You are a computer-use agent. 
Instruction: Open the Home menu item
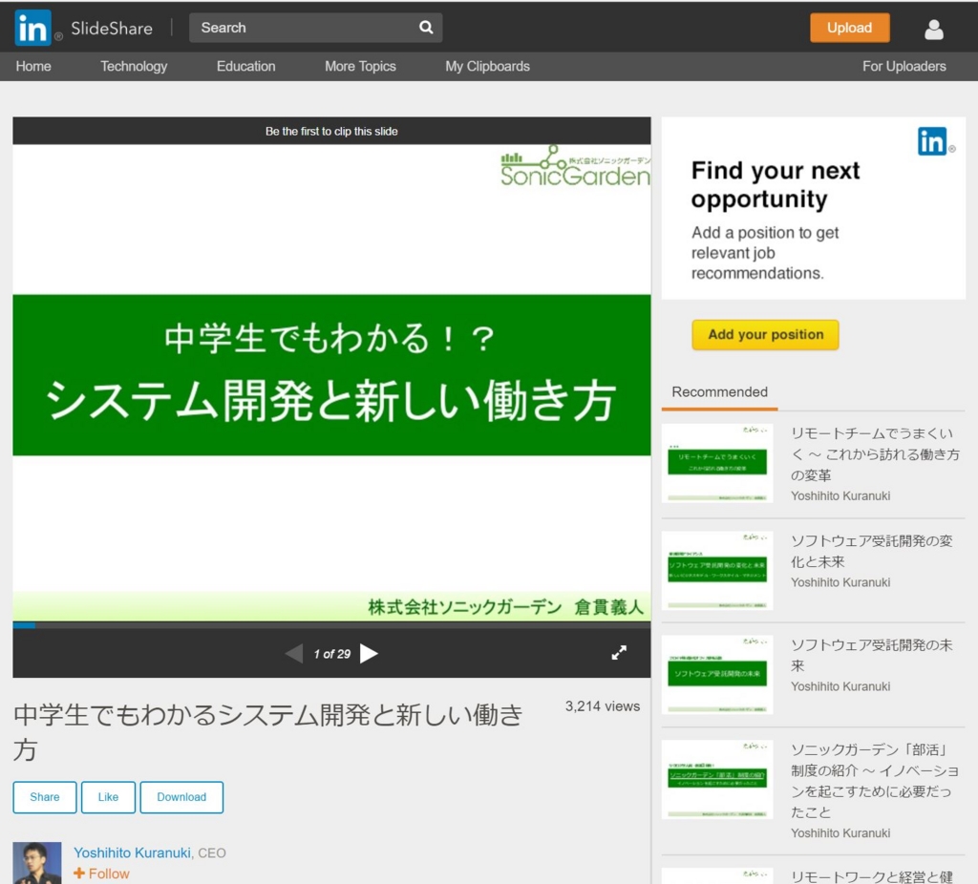33,66
